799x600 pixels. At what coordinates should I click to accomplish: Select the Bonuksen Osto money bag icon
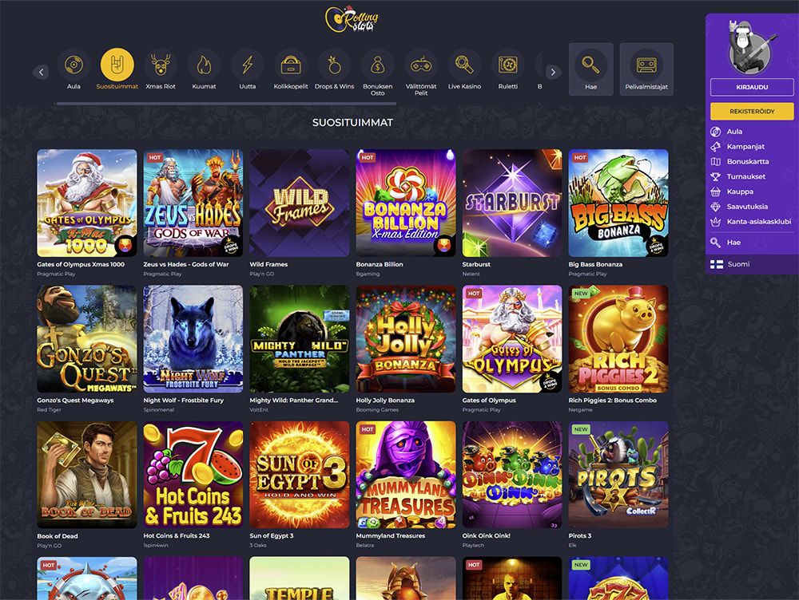coord(378,65)
